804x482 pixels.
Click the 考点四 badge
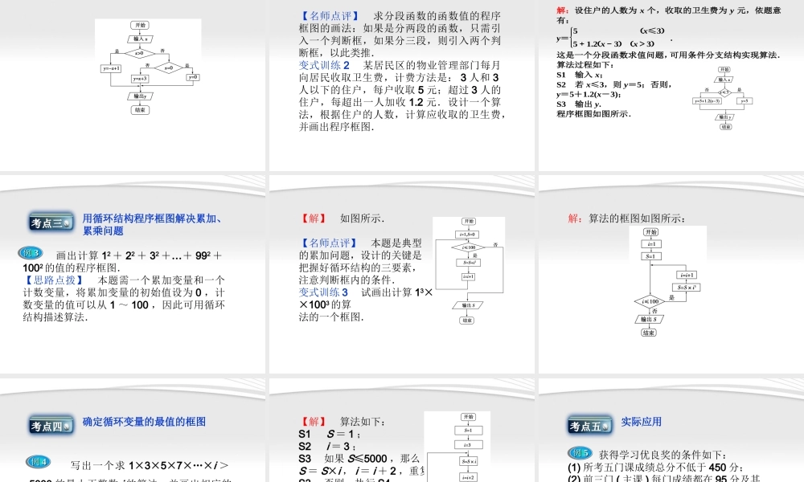click(x=51, y=426)
